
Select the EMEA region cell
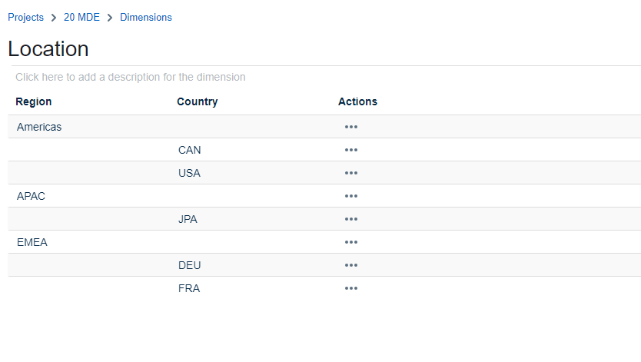click(x=32, y=242)
